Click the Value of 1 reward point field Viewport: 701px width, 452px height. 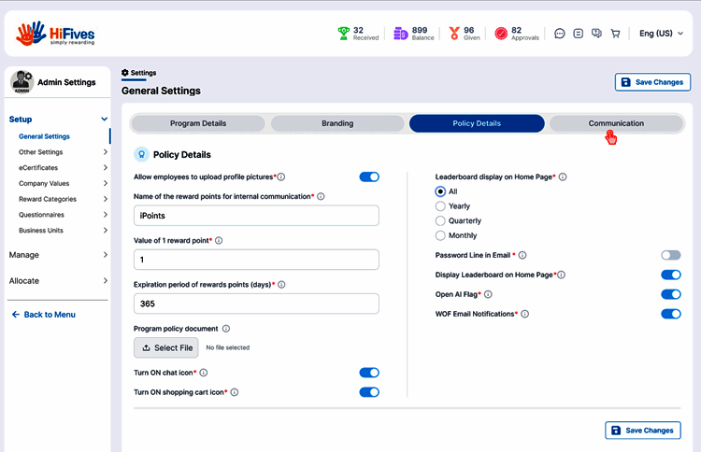[x=257, y=260]
